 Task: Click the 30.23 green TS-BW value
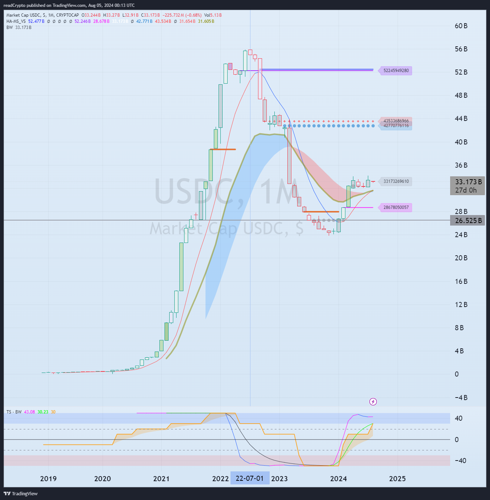(43, 412)
